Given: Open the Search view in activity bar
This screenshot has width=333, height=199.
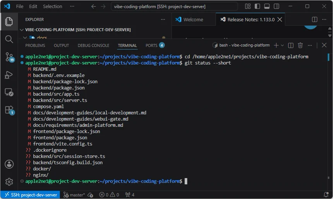Looking at the screenshot, I should [x=9, y=39].
